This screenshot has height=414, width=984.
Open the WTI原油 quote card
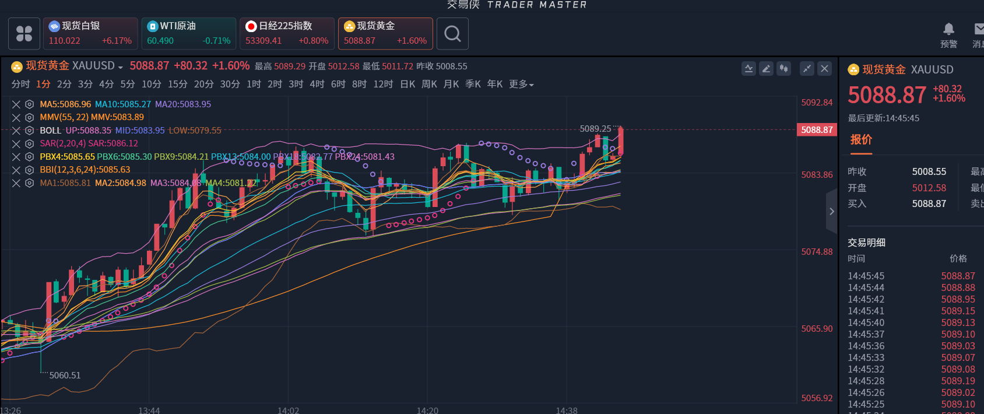(x=188, y=33)
